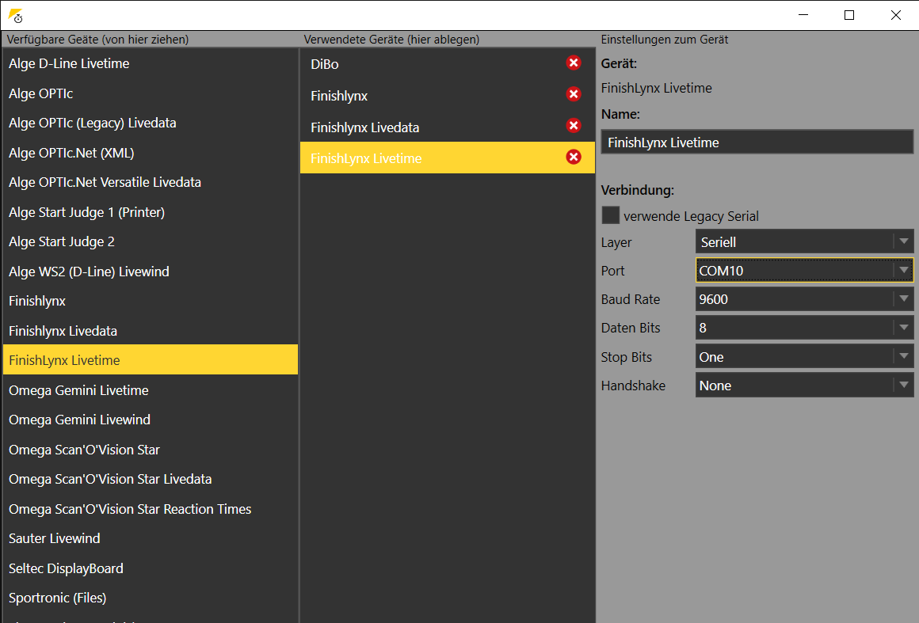Remove DiBo device with red X icon
This screenshot has height=623, width=919.
[x=574, y=63]
